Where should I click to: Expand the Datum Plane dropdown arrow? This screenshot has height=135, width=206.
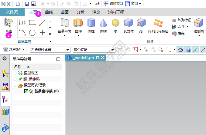(64, 36)
